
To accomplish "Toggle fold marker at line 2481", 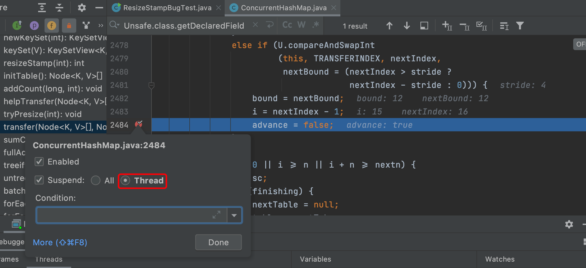I will click(x=151, y=85).
